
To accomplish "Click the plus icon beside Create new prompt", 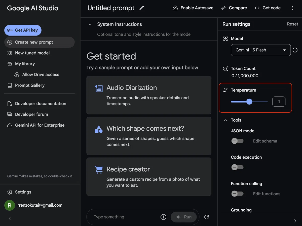I will point(10,42).
